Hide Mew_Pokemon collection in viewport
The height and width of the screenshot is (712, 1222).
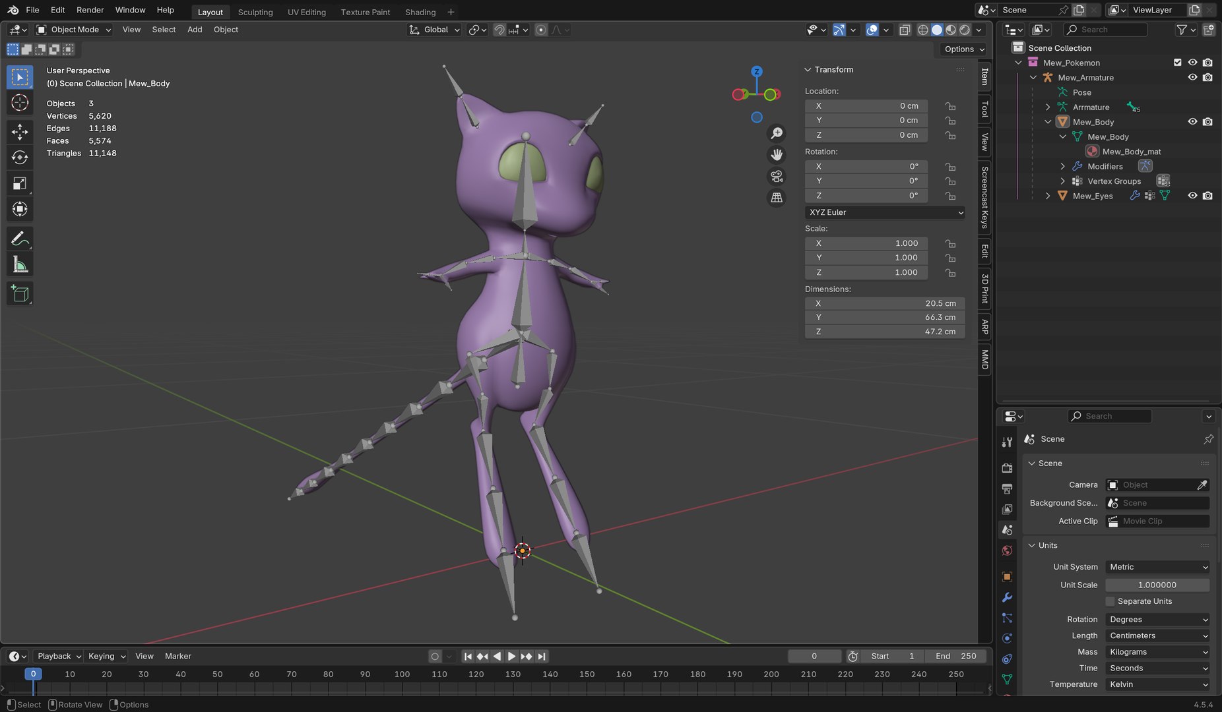1192,63
